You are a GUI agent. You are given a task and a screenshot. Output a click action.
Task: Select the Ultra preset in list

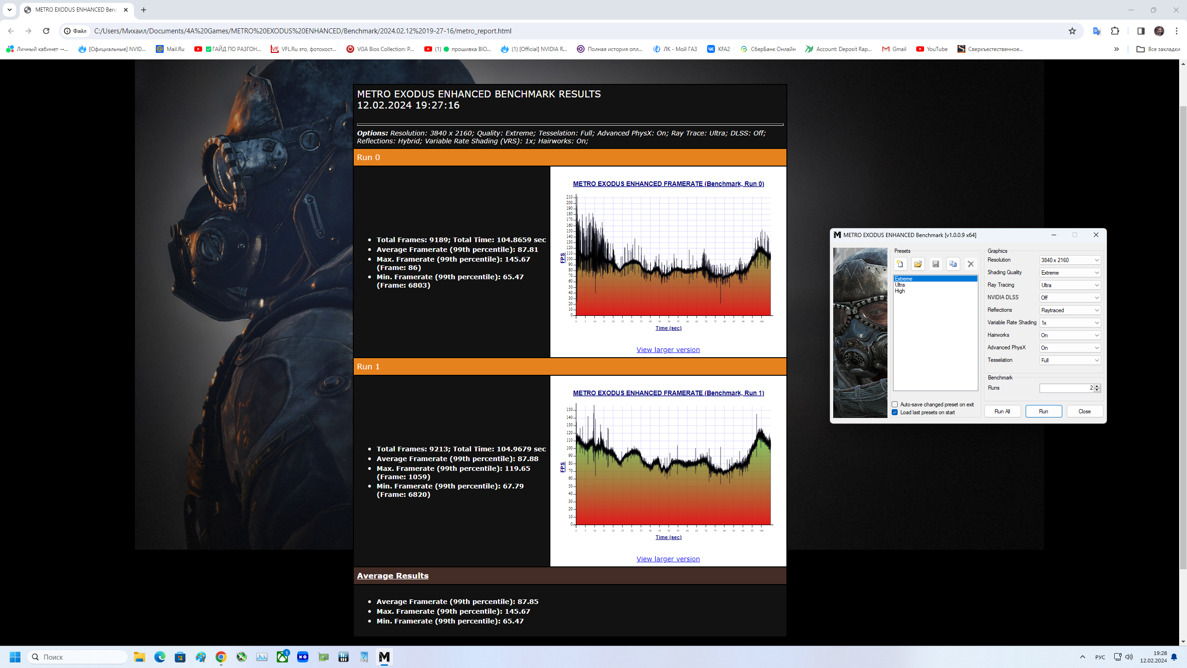coord(900,285)
